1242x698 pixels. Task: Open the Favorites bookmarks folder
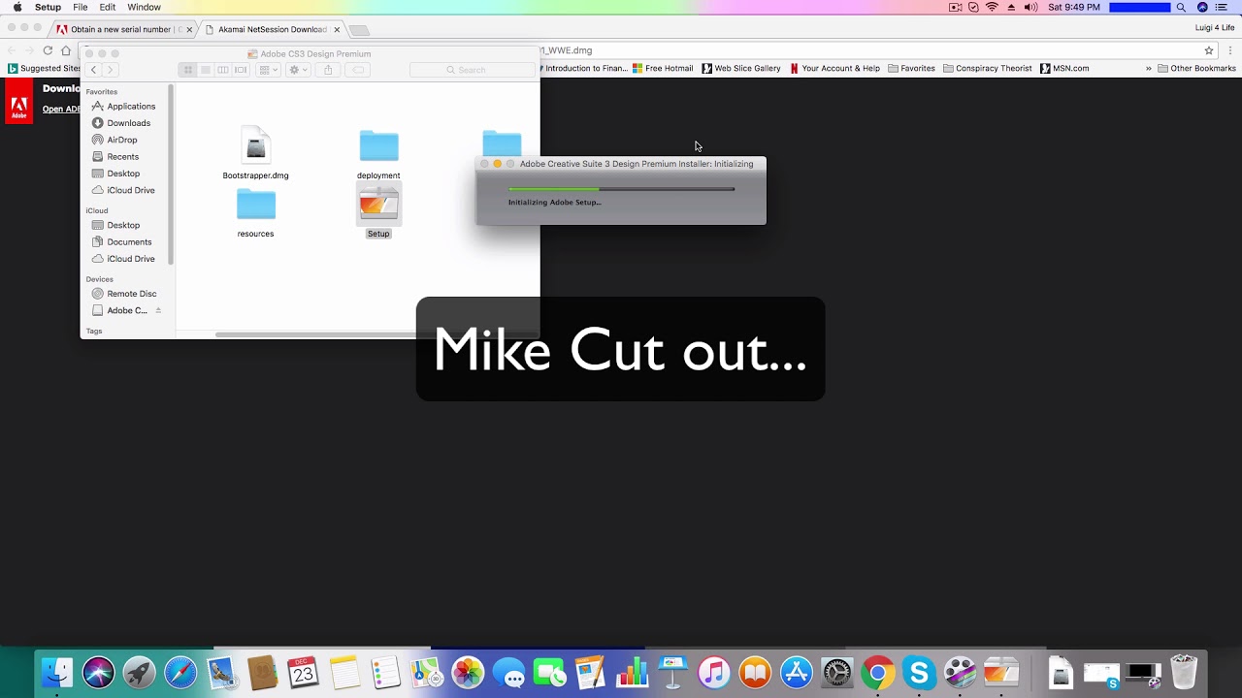pyautogui.click(x=911, y=69)
